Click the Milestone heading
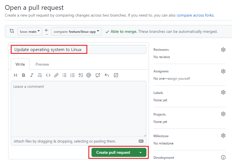Screen dimensions: 232x163 click(x=161, y=136)
